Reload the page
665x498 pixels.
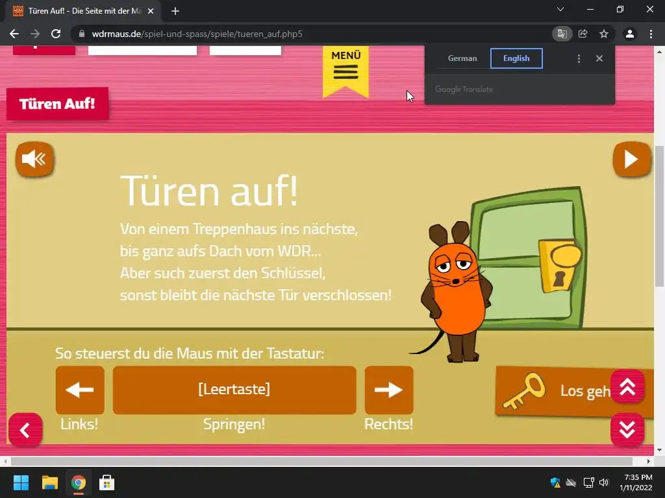click(x=56, y=34)
